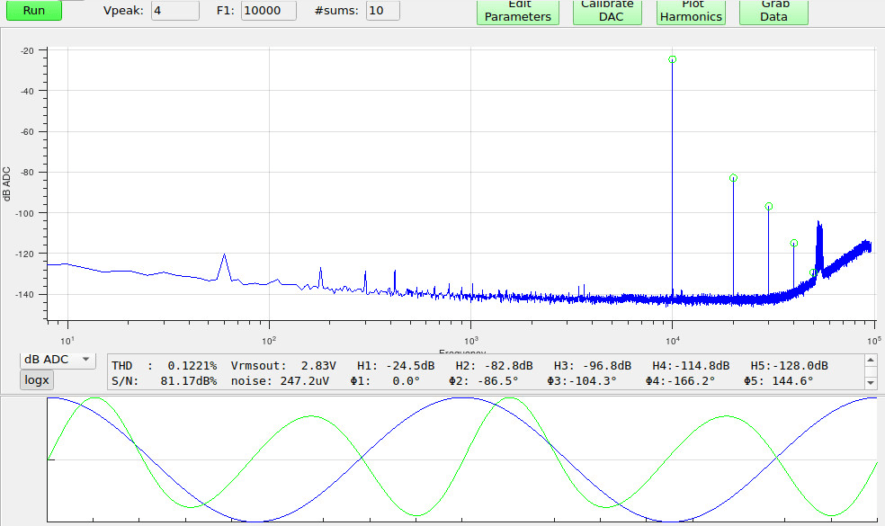885x526 pixels.
Task: Click the F1 frequency input field
Action: [269, 10]
